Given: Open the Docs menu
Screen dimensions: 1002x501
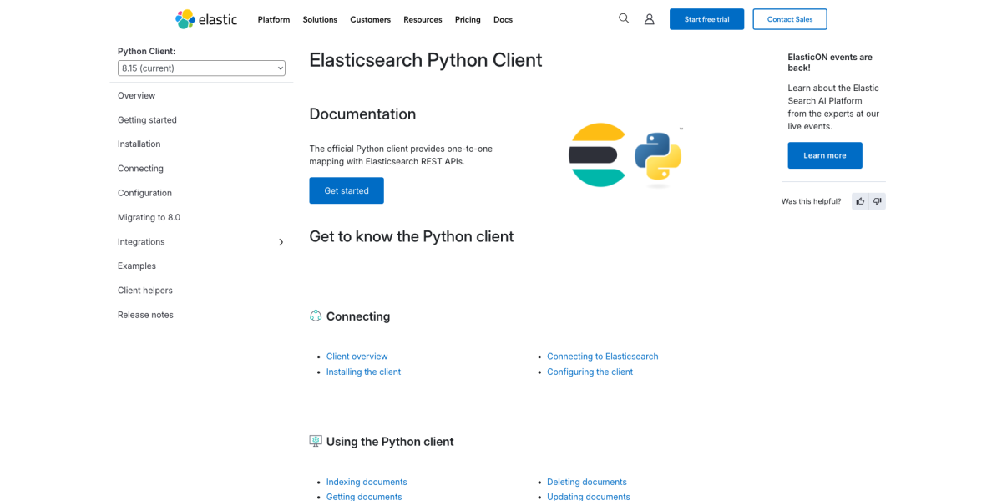Looking at the screenshot, I should [x=503, y=19].
